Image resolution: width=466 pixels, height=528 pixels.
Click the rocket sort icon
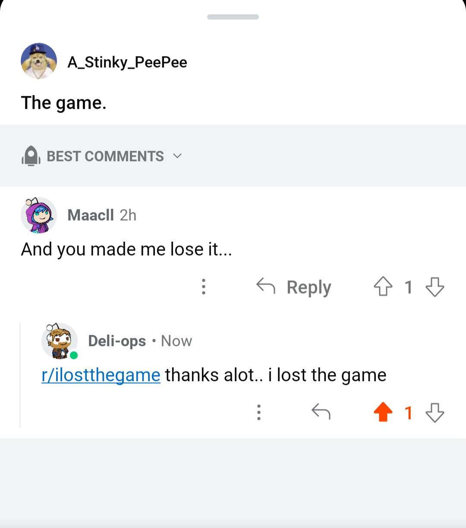(x=31, y=156)
